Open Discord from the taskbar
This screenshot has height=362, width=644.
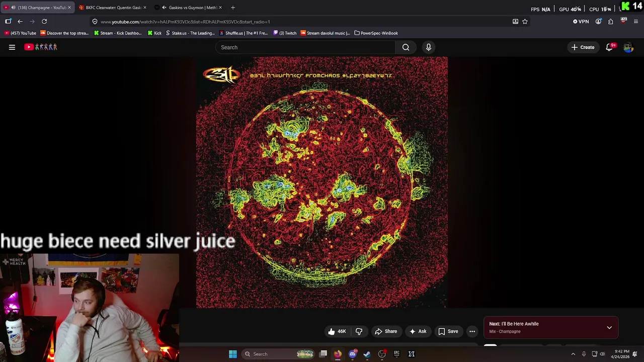click(352, 354)
